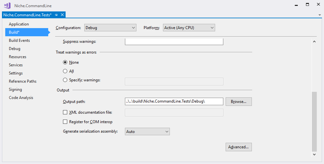
Task: Choose the Specific warnings radio option
Action: point(65,80)
